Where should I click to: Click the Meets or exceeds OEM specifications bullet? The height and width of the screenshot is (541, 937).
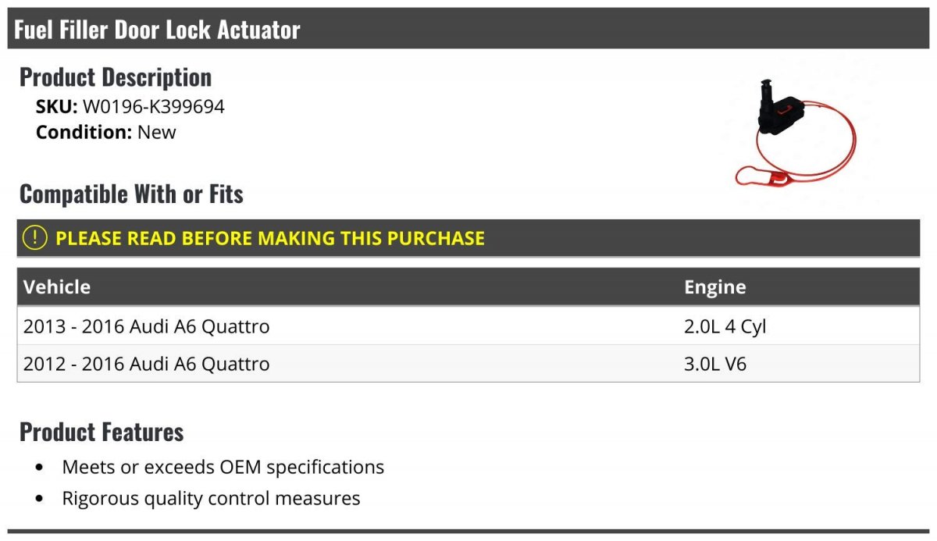(223, 468)
